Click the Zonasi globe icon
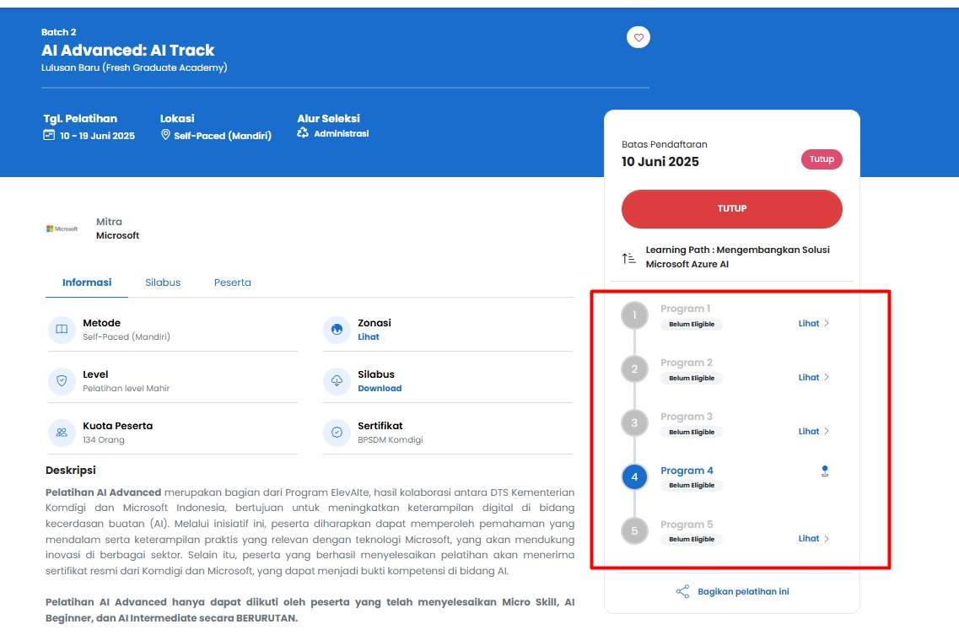 (337, 330)
